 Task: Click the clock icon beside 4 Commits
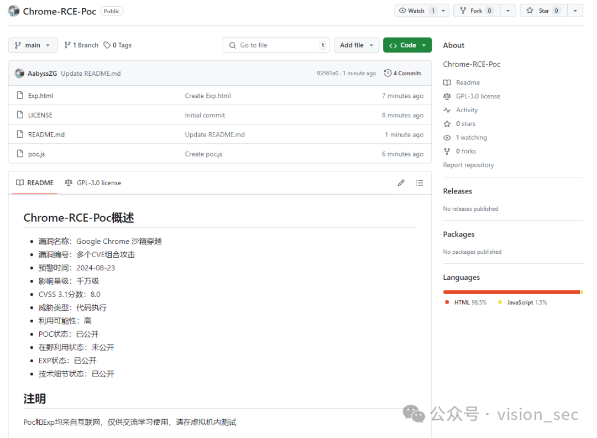point(387,73)
